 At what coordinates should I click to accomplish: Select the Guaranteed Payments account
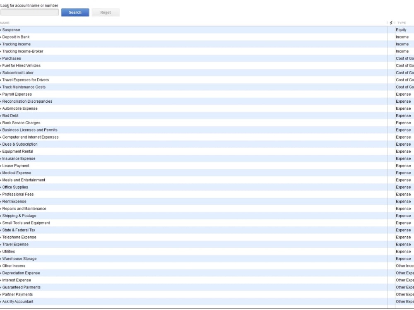point(22,287)
